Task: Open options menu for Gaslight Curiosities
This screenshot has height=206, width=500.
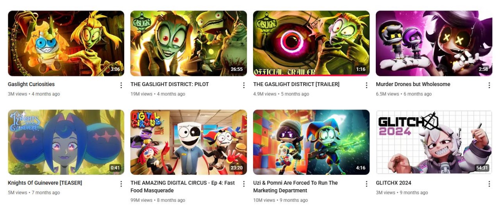Action: (121, 85)
